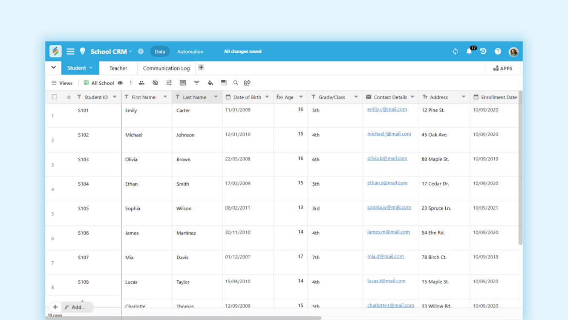Open group records list icon

183,83
